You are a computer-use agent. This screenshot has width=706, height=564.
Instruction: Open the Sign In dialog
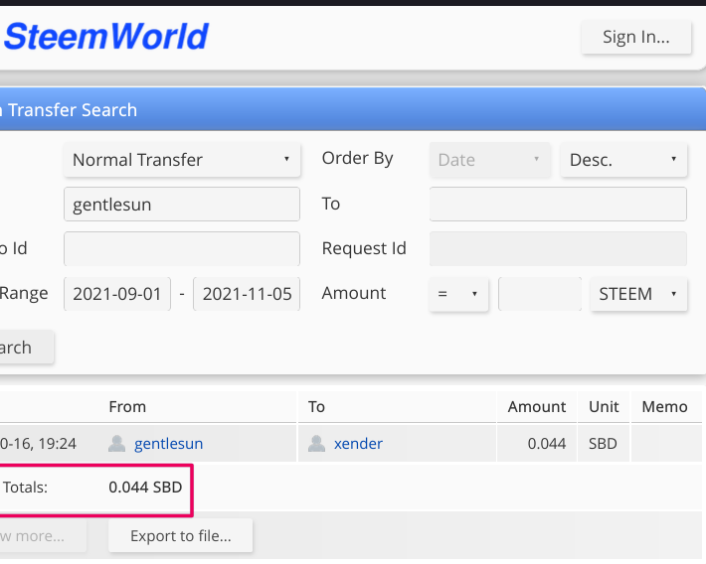click(636, 37)
